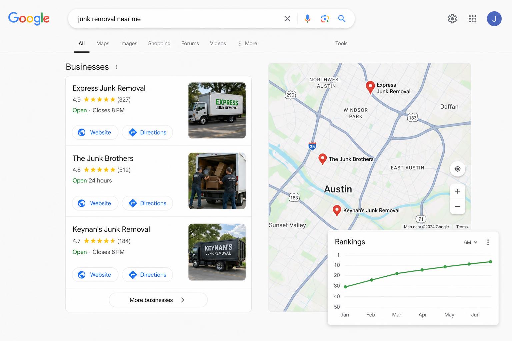
Task: Click the Daffan map label
Action: point(449,107)
